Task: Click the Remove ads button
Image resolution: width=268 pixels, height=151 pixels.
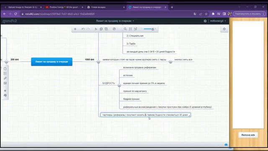Action: point(248,135)
